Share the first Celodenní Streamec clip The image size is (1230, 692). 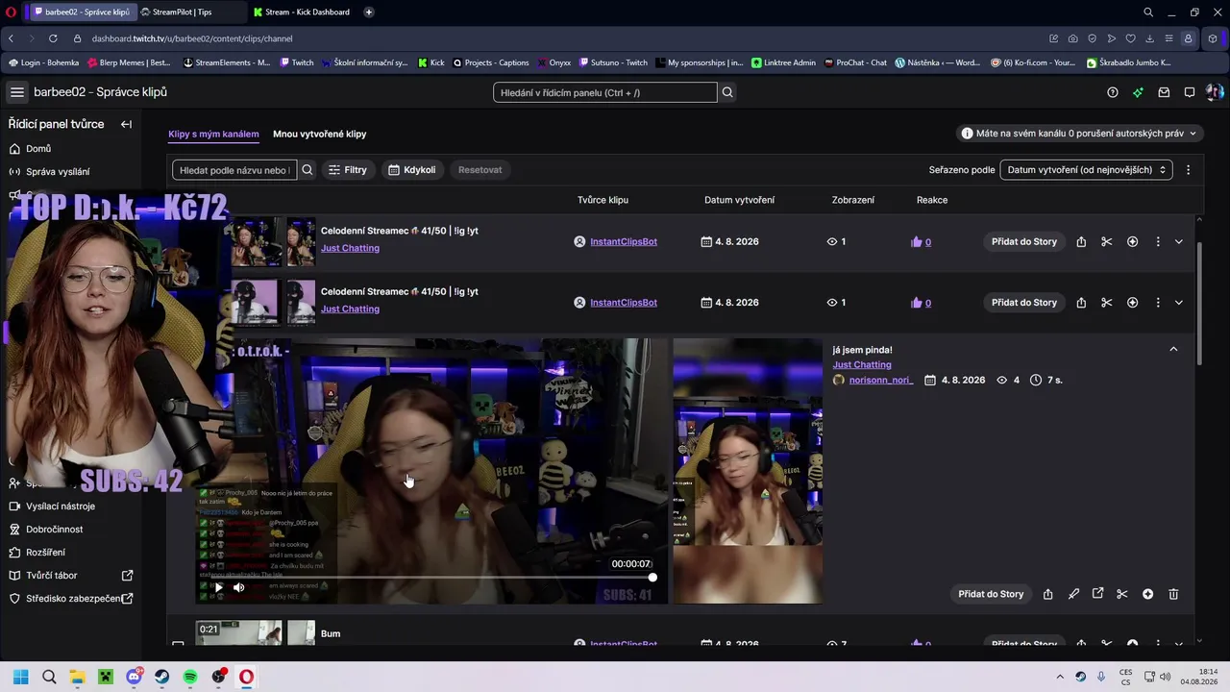[x=1081, y=242]
